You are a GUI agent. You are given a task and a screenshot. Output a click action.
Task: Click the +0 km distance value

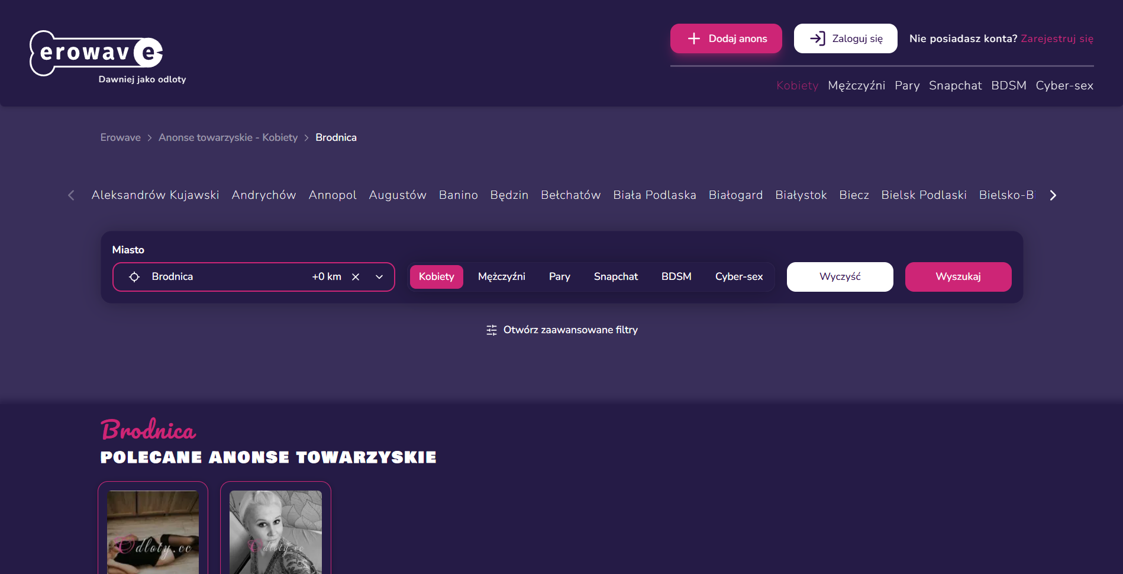click(327, 277)
